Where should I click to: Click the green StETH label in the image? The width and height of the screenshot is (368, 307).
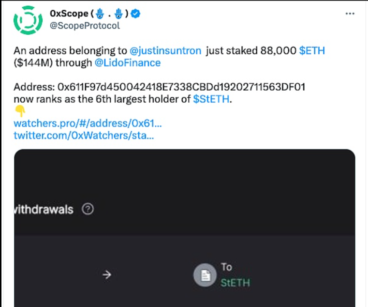coord(236,282)
